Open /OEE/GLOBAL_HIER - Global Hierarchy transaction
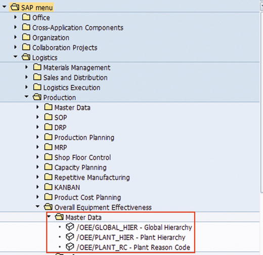The height and width of the screenshot is (255, 263). click(134, 227)
